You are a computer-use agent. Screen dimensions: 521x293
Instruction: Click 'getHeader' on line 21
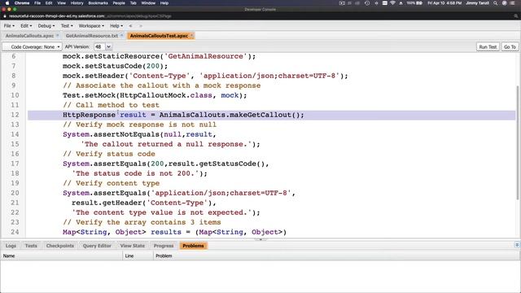[x=122, y=203]
